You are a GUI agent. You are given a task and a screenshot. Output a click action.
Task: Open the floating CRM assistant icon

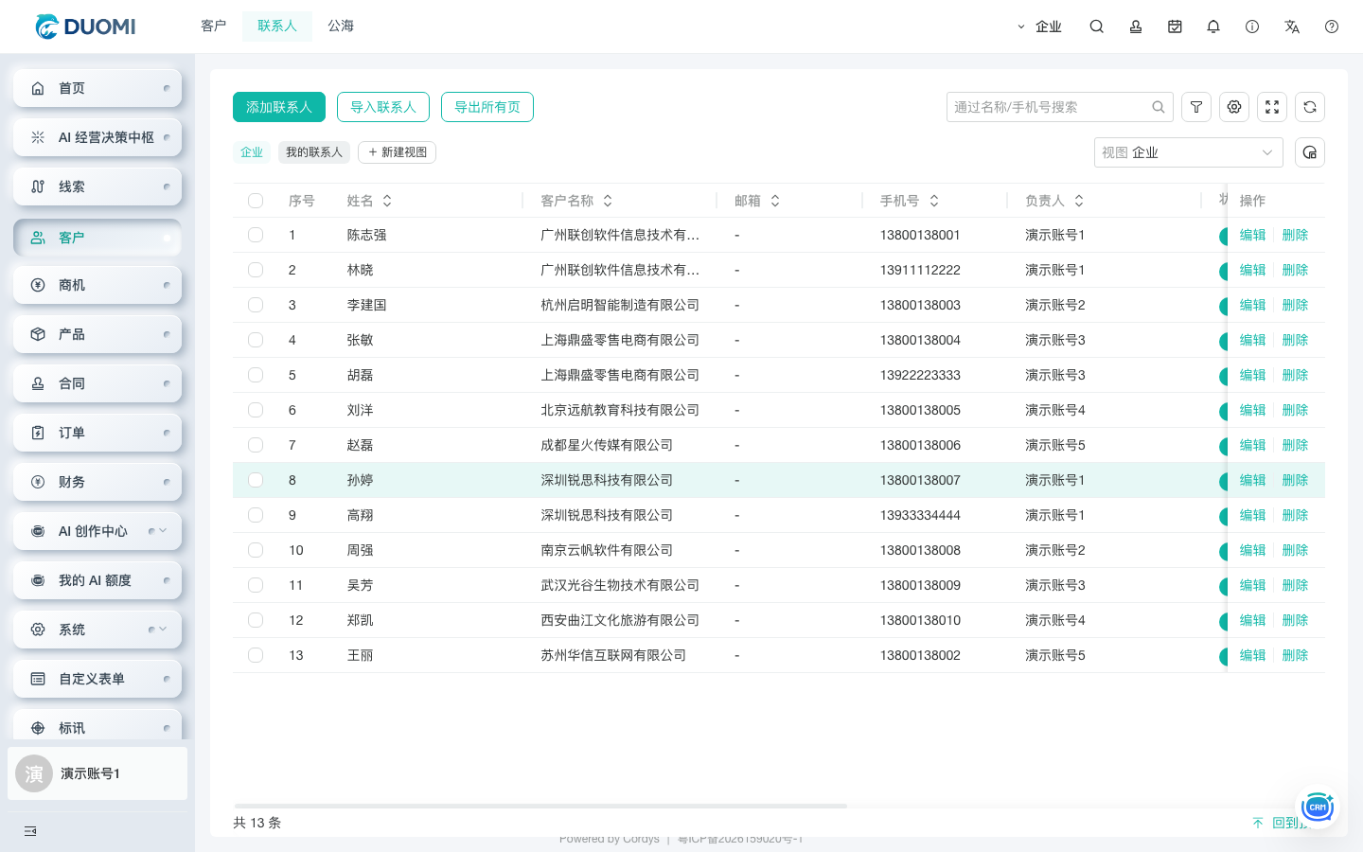click(x=1317, y=807)
